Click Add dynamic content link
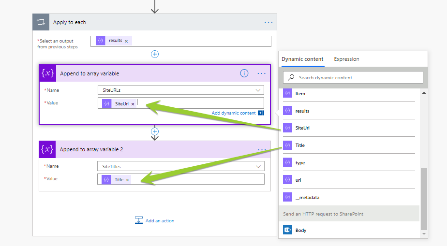The height and width of the screenshot is (246, 447). coord(234,113)
